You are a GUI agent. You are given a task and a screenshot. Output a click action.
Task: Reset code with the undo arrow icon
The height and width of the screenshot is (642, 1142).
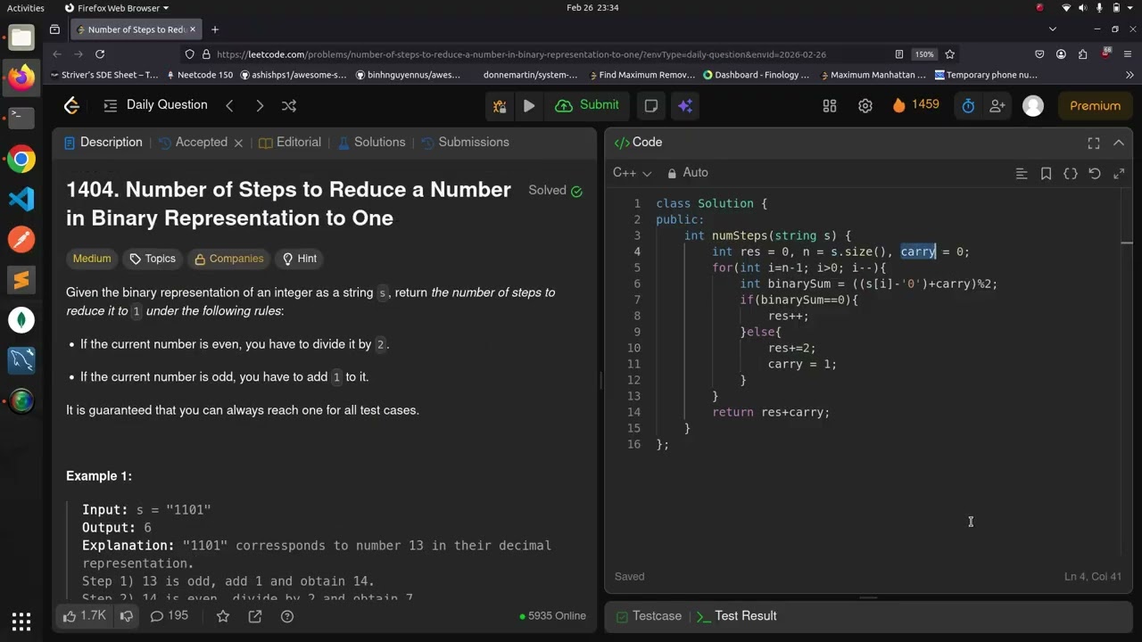1095,173
